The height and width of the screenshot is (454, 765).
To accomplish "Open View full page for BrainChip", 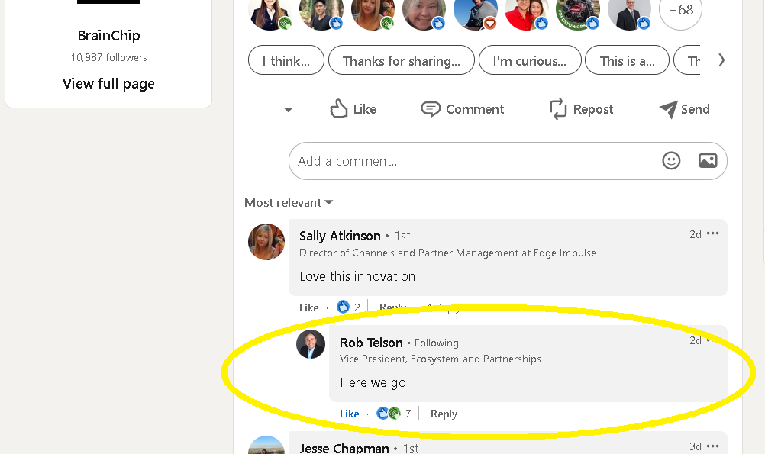I will click(108, 84).
